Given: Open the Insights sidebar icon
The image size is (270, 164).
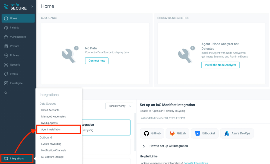Looking at the screenshot, I should [6, 28].
